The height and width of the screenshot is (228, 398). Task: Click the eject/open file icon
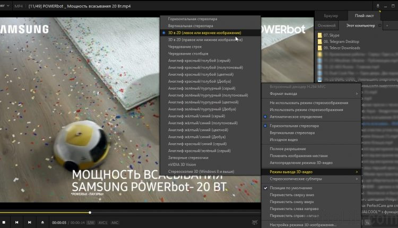click(x=42, y=222)
